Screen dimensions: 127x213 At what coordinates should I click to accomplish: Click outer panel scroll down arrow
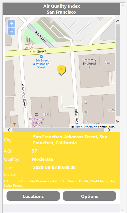click(123, 210)
